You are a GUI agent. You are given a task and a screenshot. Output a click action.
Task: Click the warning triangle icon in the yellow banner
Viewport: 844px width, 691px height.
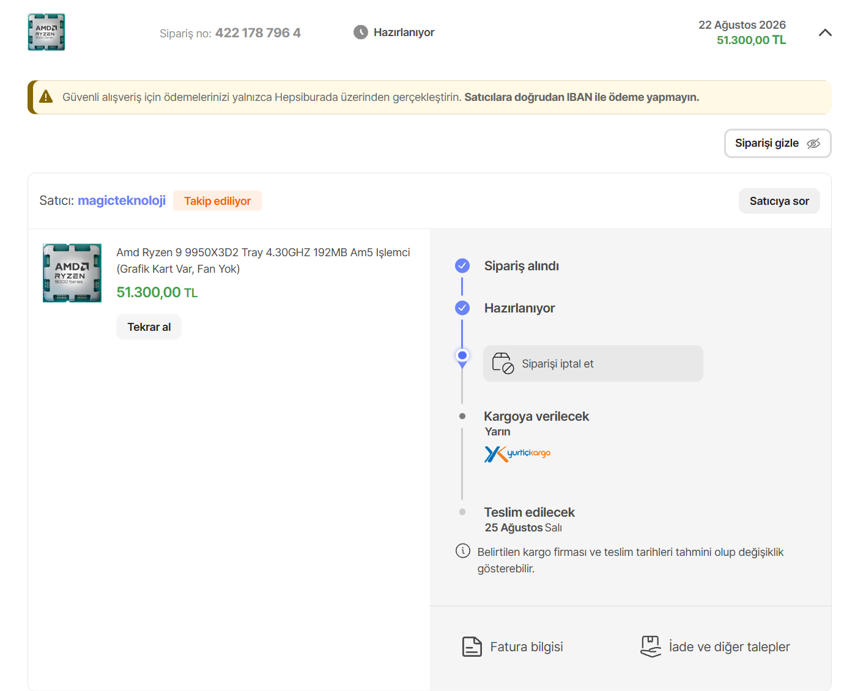(46, 97)
